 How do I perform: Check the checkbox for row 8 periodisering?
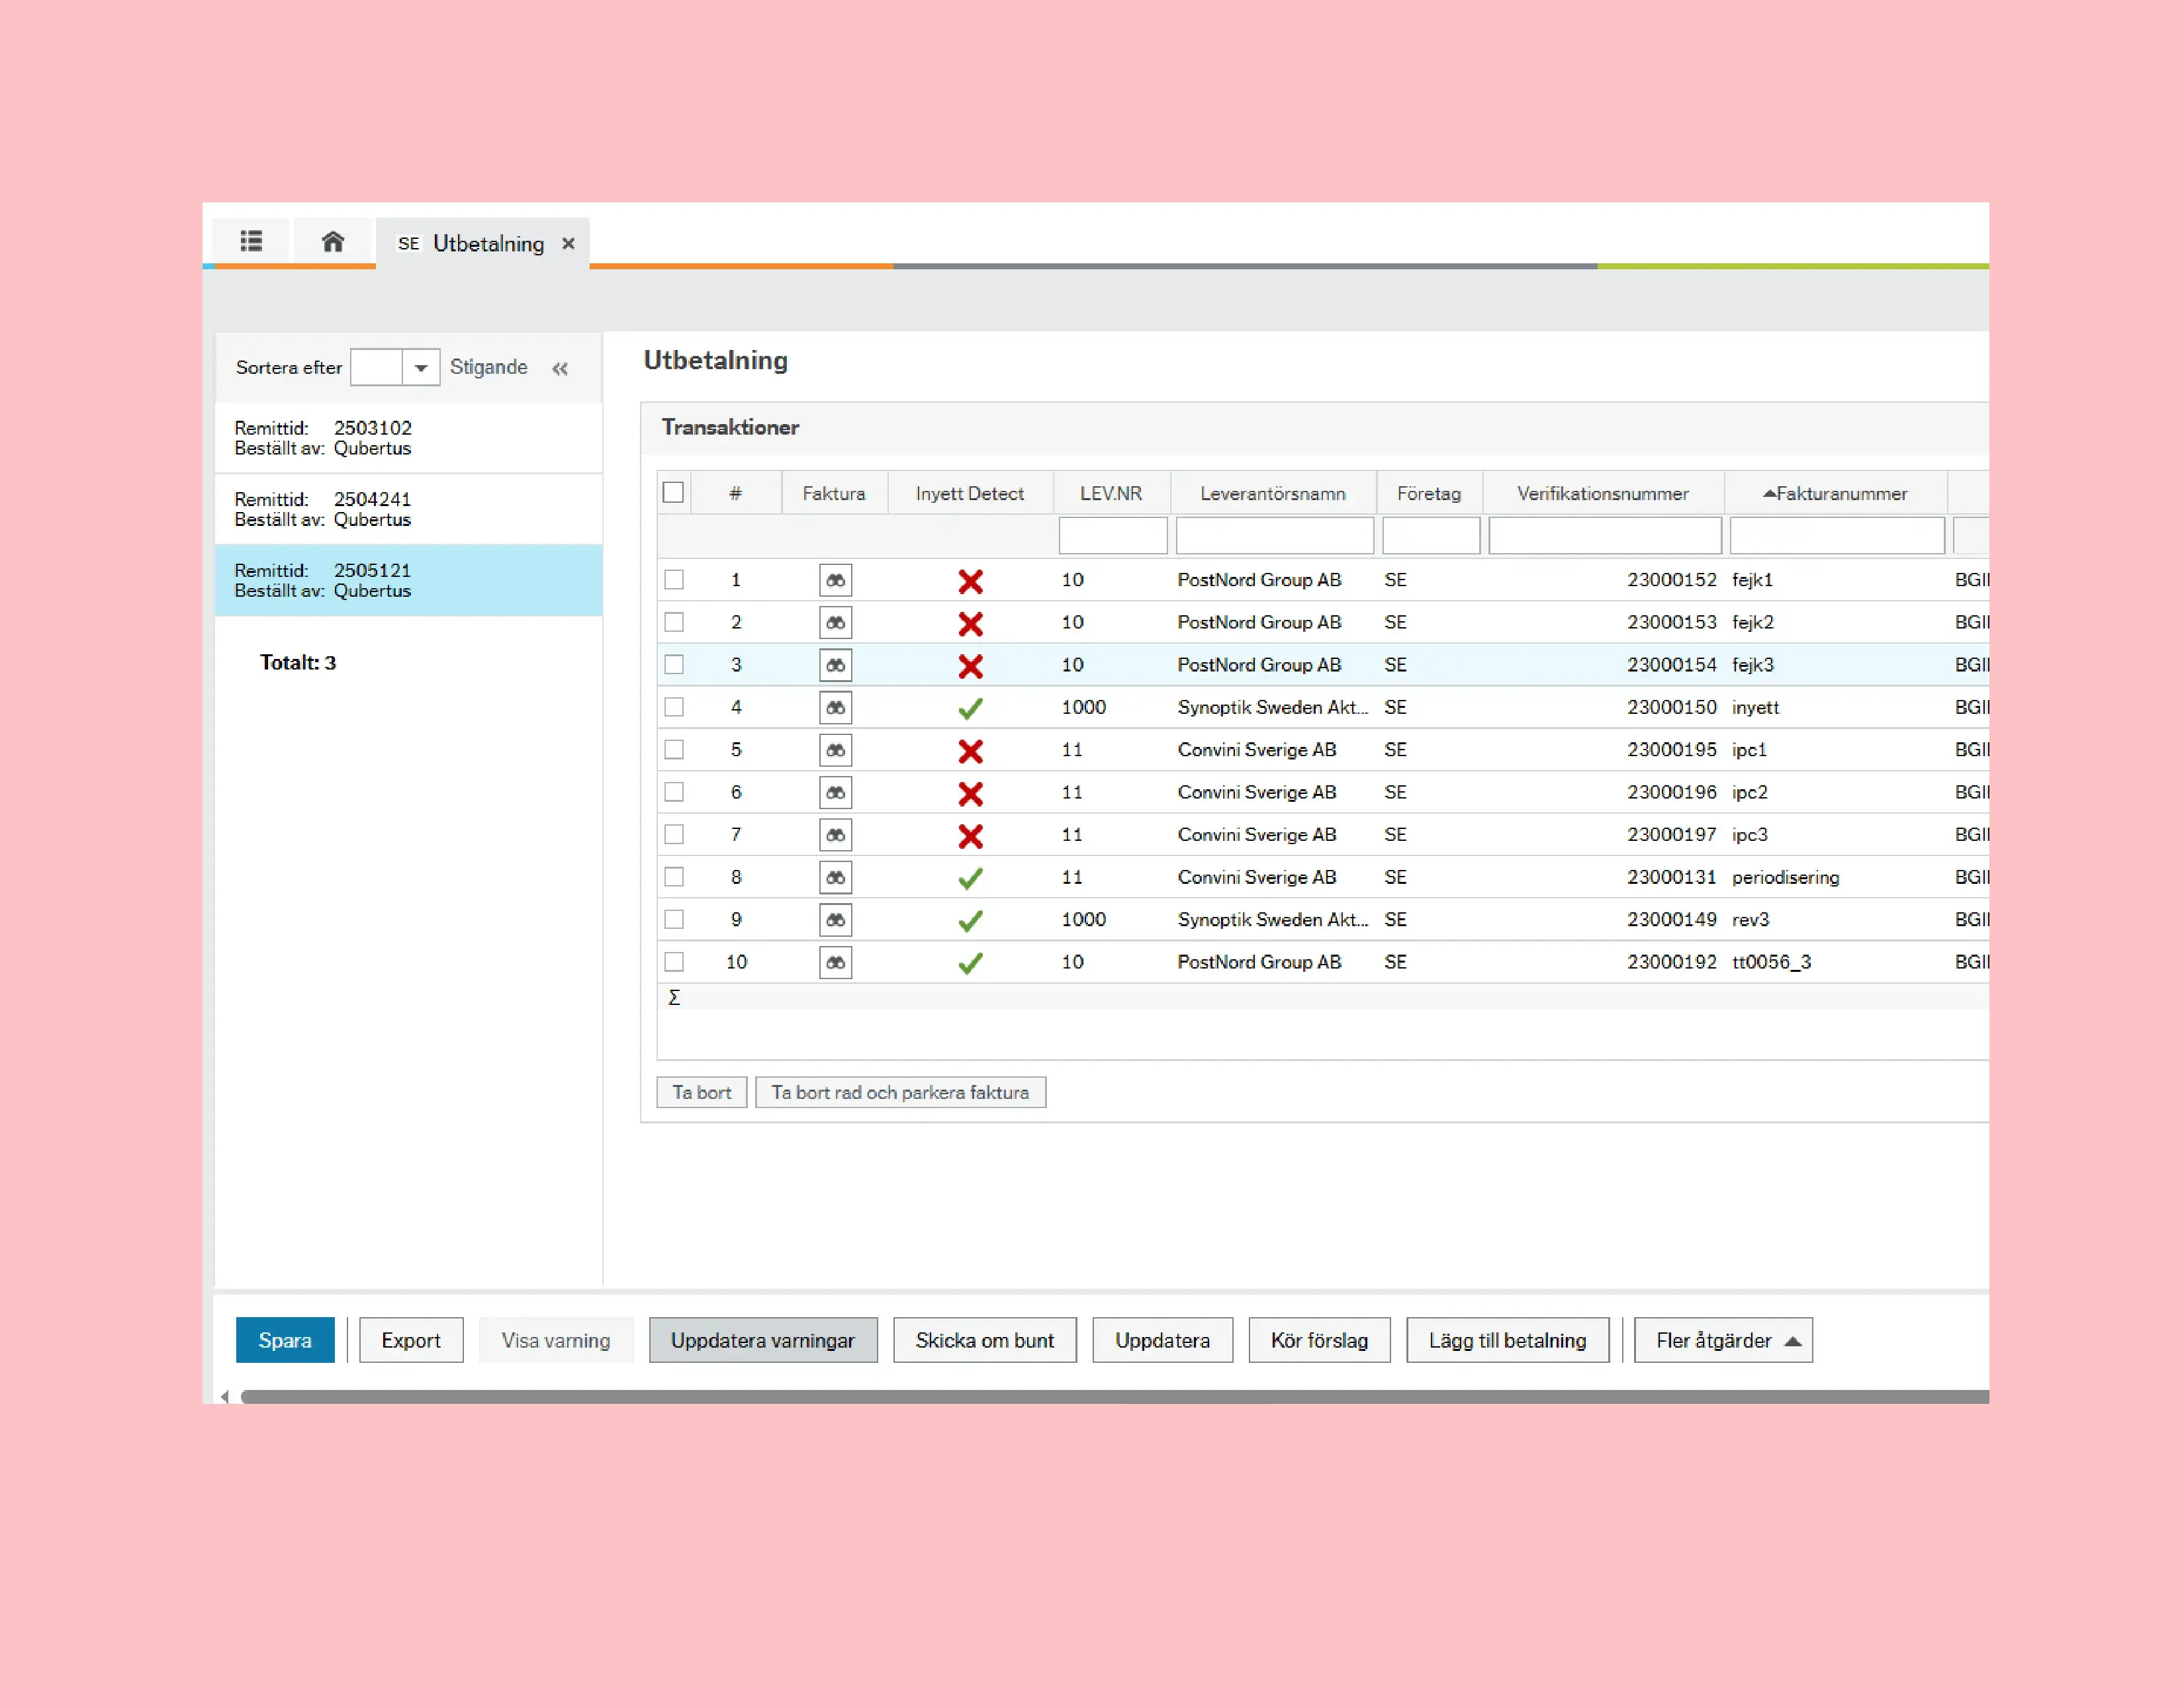[674, 877]
